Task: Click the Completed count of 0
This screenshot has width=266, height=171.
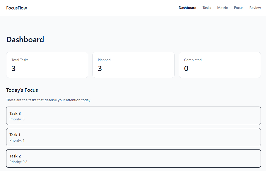Action: [186, 69]
